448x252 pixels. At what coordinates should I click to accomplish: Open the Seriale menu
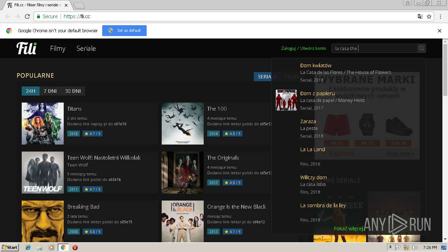click(86, 48)
